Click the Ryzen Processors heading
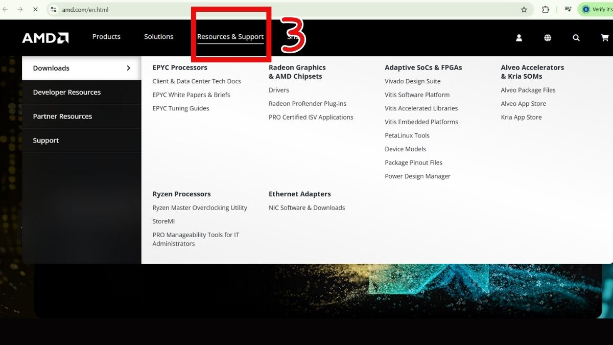This screenshot has height=345, width=613. coord(181,194)
